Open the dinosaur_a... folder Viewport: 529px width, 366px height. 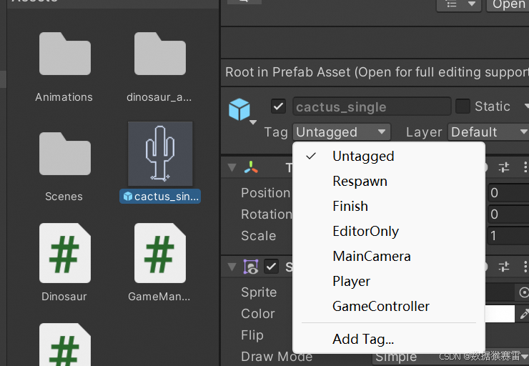160,54
